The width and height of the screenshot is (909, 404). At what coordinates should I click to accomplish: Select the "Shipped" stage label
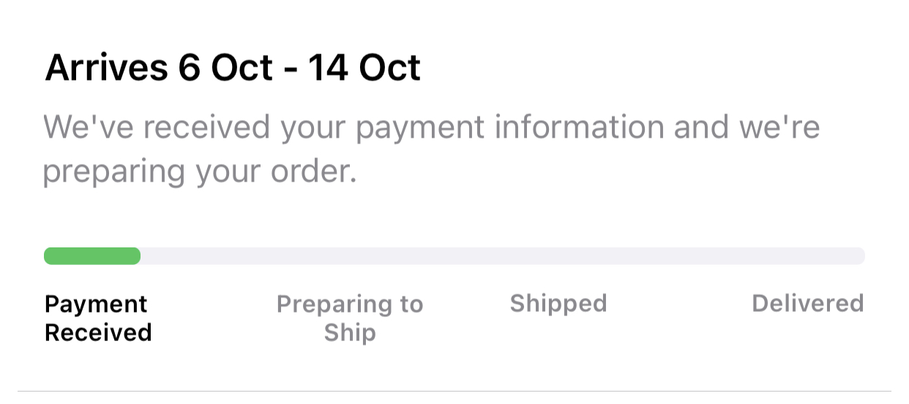pos(558,303)
